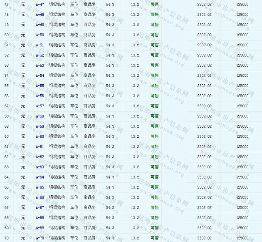
Task: Open the A-68 unit link
Action: (40, 218)
